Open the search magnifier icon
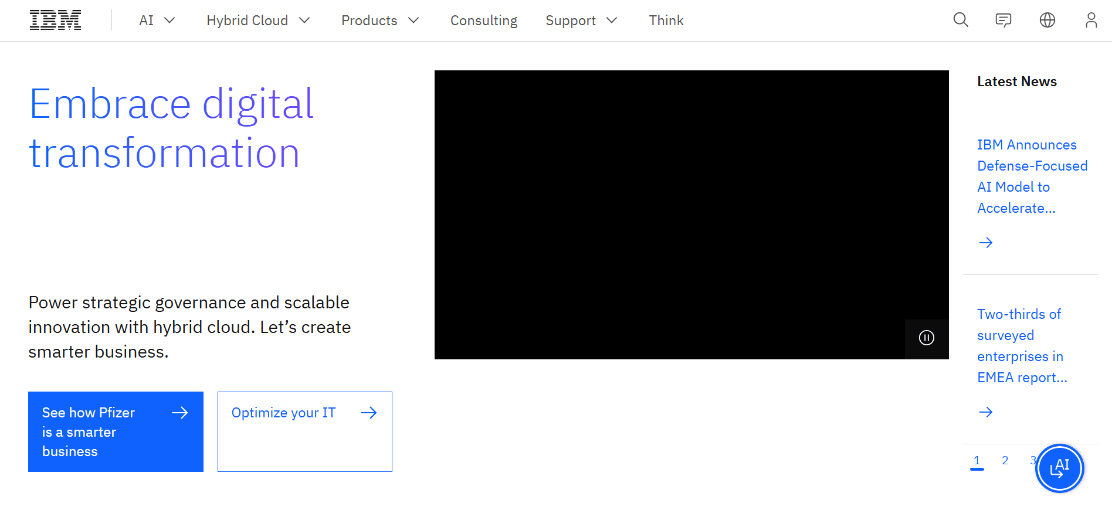This screenshot has width=1112, height=510. click(x=961, y=21)
